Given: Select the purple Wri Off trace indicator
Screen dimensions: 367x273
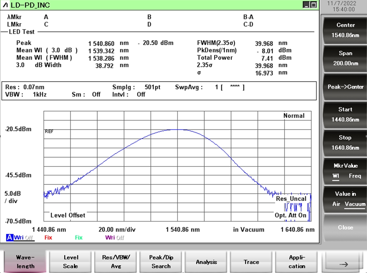Looking at the screenshot, I should [114, 238].
